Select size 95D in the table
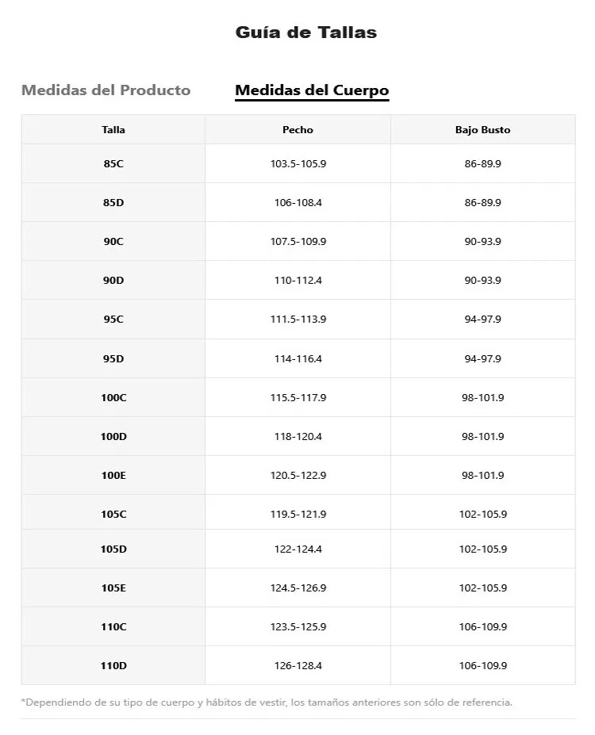595x735 pixels. (113, 358)
